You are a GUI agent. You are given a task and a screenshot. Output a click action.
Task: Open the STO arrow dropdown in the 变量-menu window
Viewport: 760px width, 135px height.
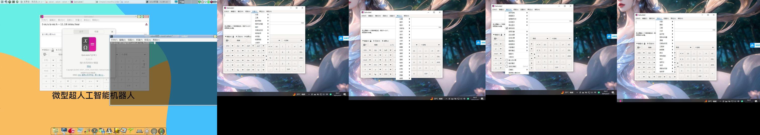[x=232, y=46]
